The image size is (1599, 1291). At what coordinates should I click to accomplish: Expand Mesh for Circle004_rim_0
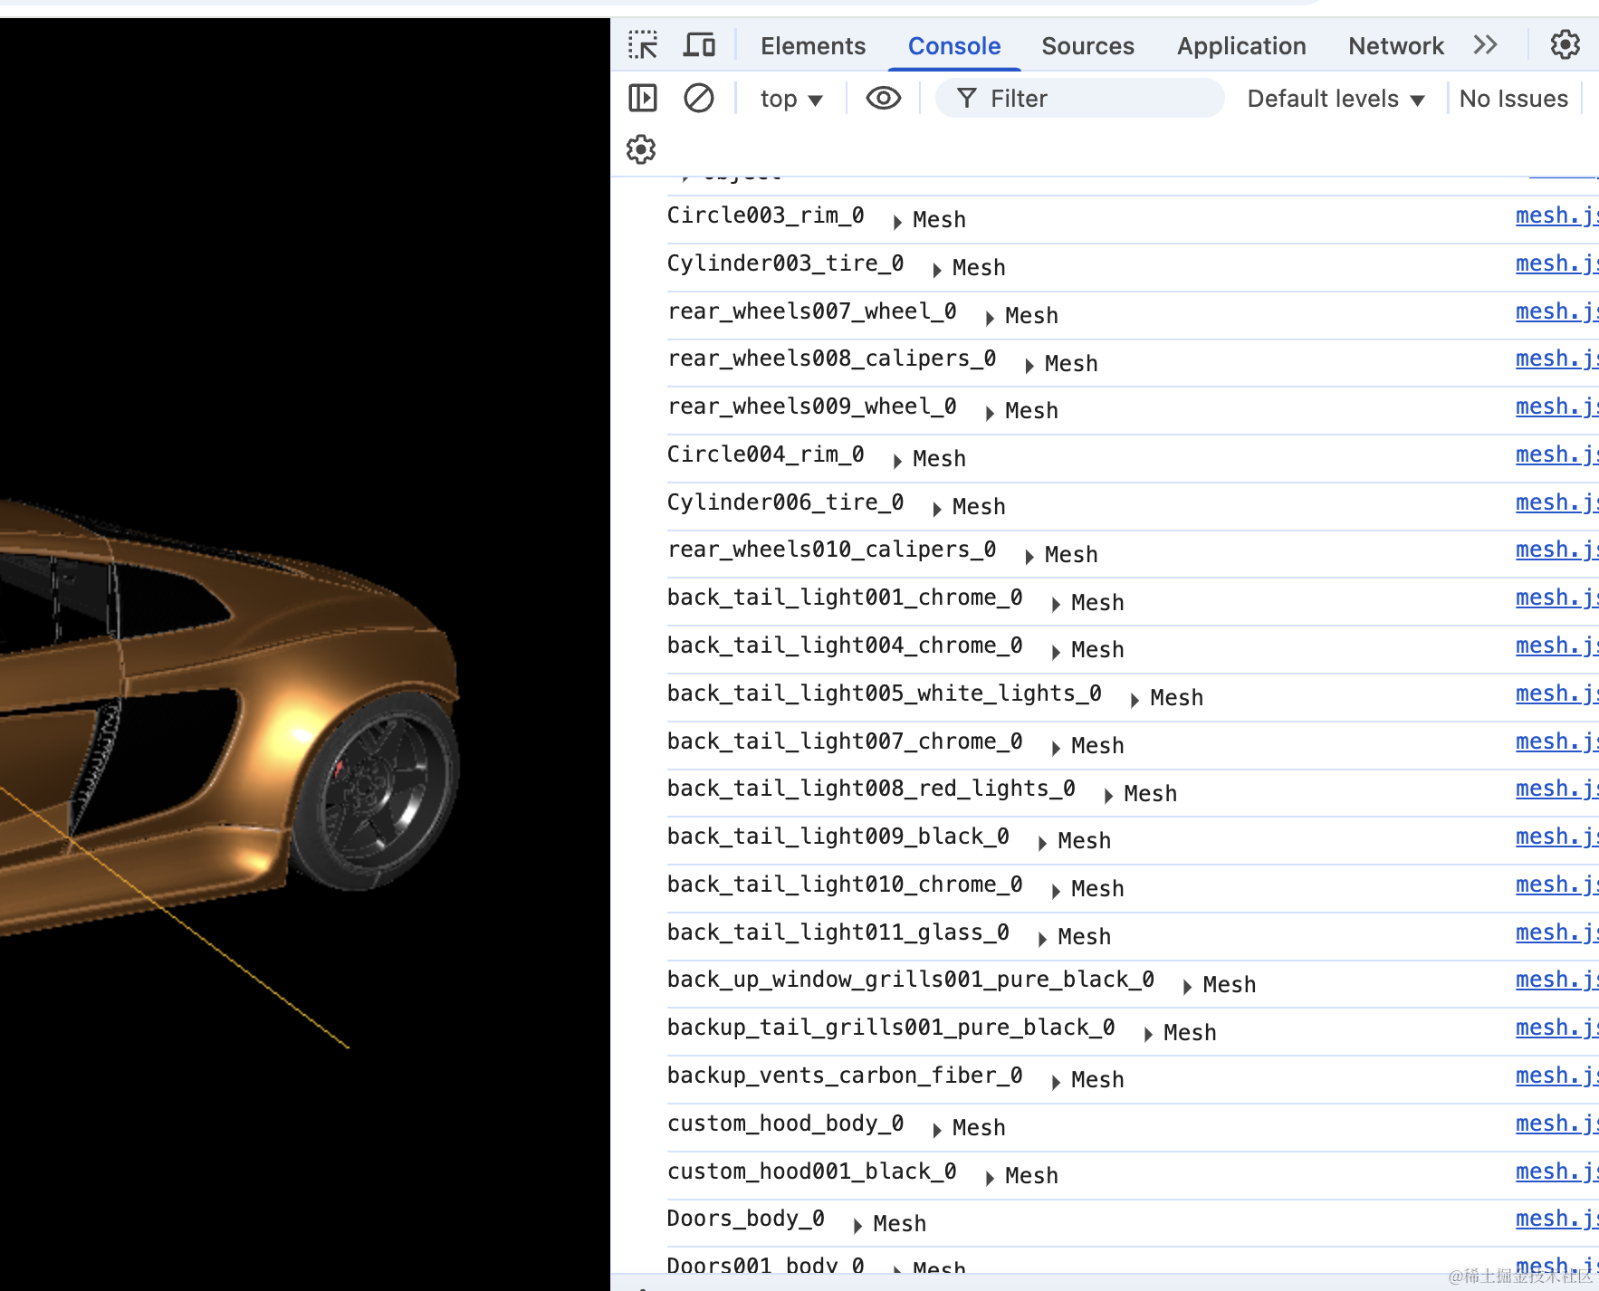point(897,461)
